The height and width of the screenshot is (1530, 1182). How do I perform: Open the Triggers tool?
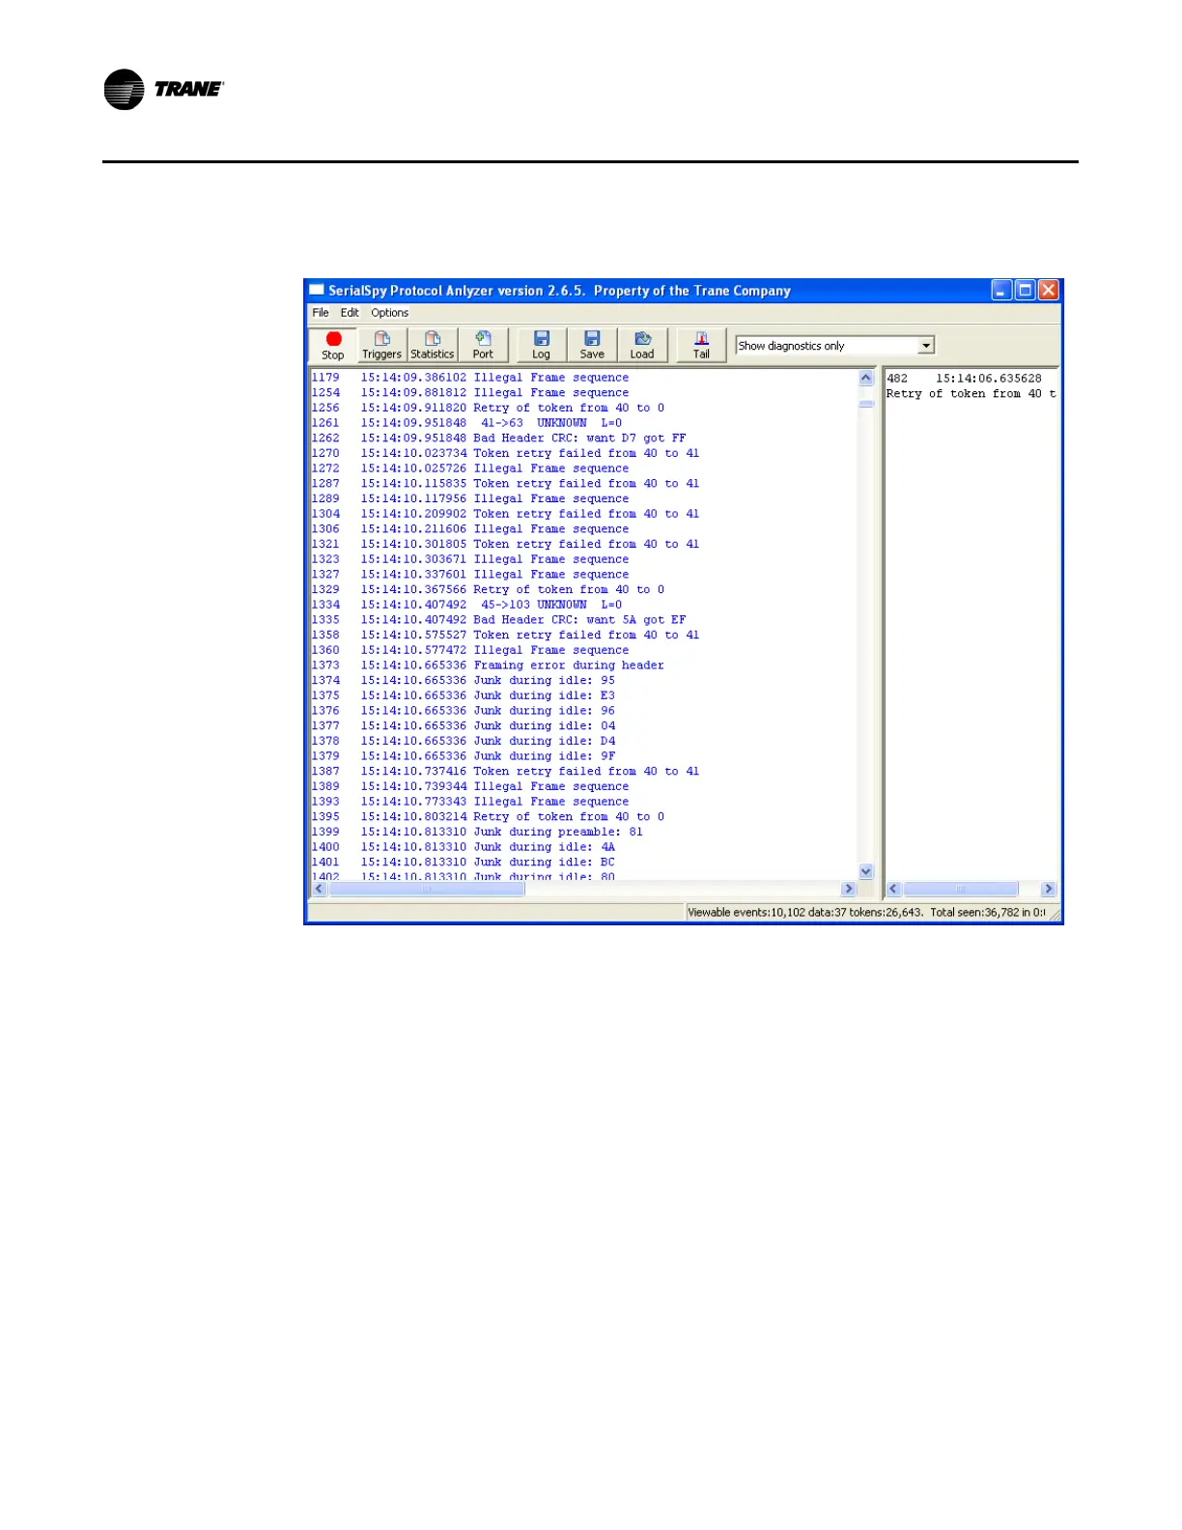tap(382, 345)
